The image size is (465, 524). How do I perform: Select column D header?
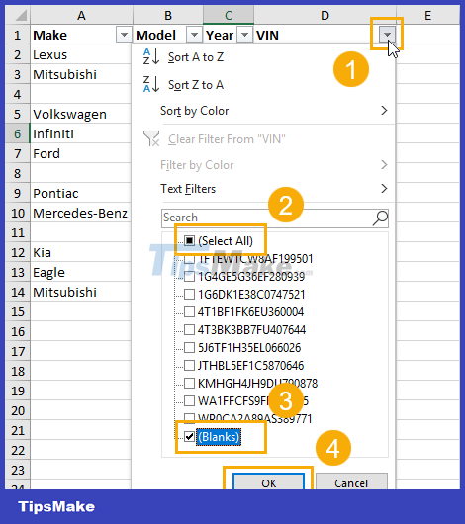(325, 16)
